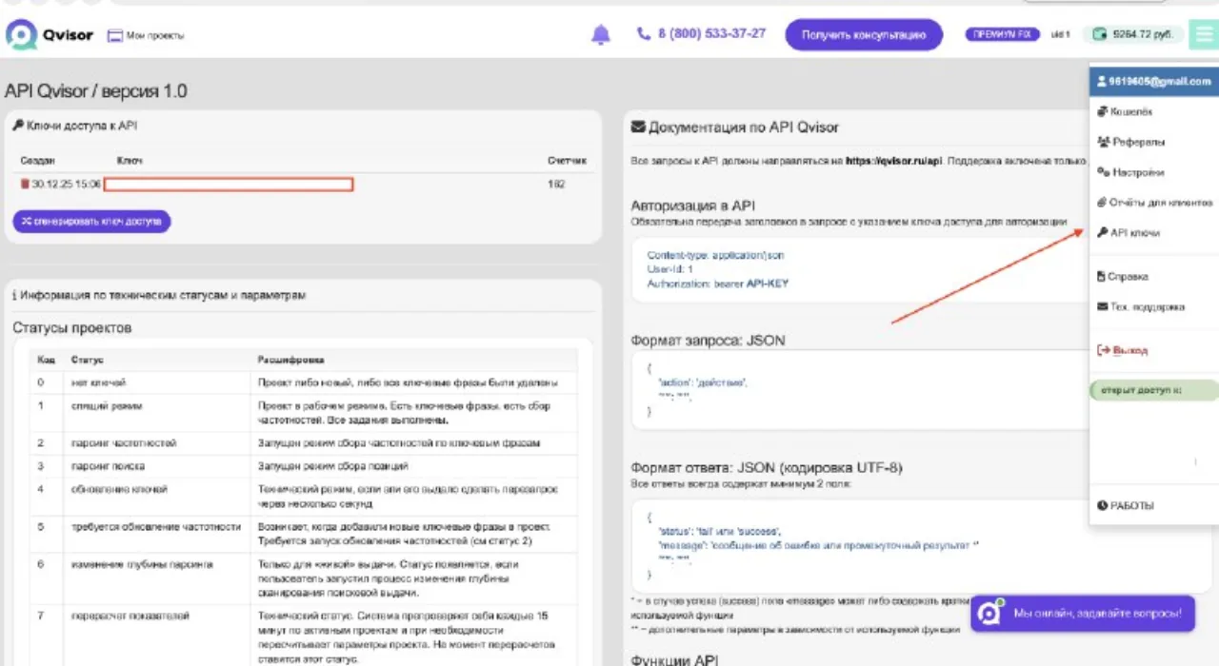
Task: Click the Ключ column header
Action: [130, 161]
